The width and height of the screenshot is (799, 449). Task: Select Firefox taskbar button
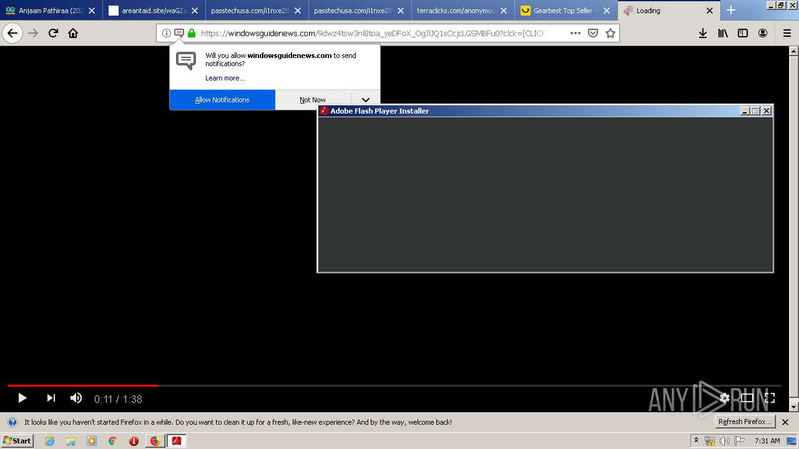point(155,441)
